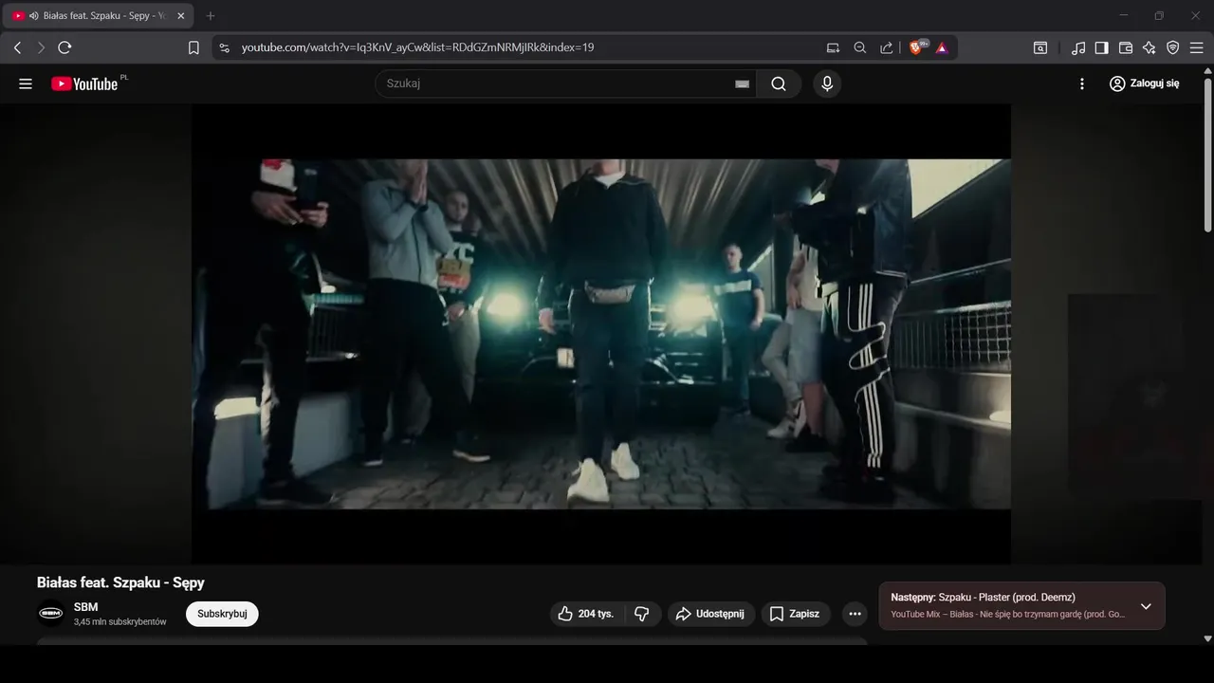Like the video with 204 tys. button

[x=587, y=614]
